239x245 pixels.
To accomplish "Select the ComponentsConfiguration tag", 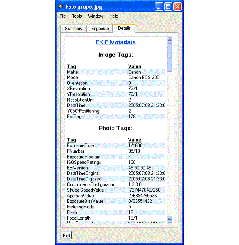I will [x=91, y=184].
